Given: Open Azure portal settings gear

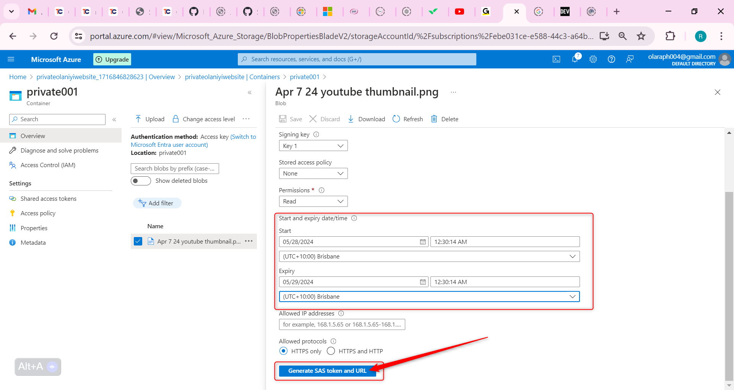Looking at the screenshot, I should click(x=593, y=59).
